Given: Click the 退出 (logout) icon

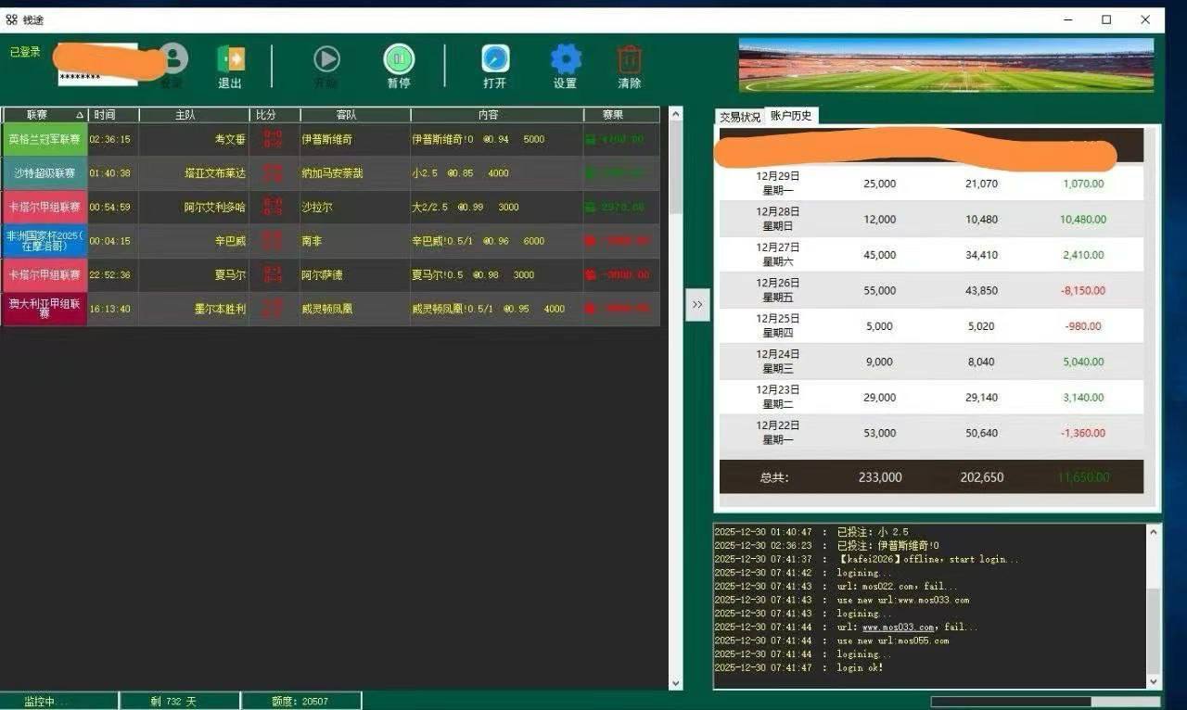Looking at the screenshot, I should (230, 60).
